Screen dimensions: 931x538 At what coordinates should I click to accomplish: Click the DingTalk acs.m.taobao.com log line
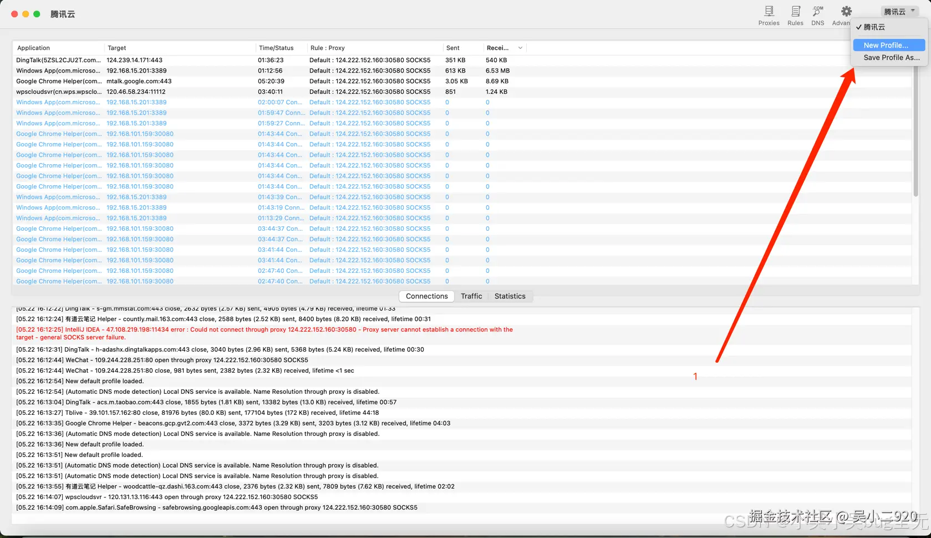[206, 402]
